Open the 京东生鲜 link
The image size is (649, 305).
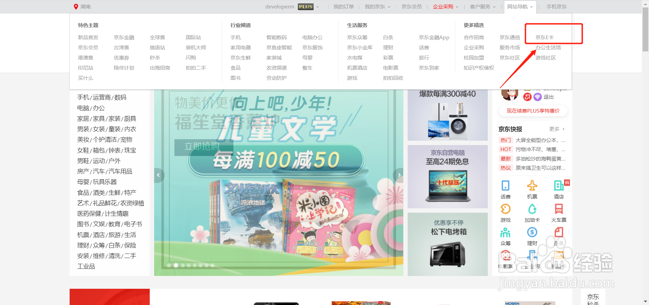[240, 58]
